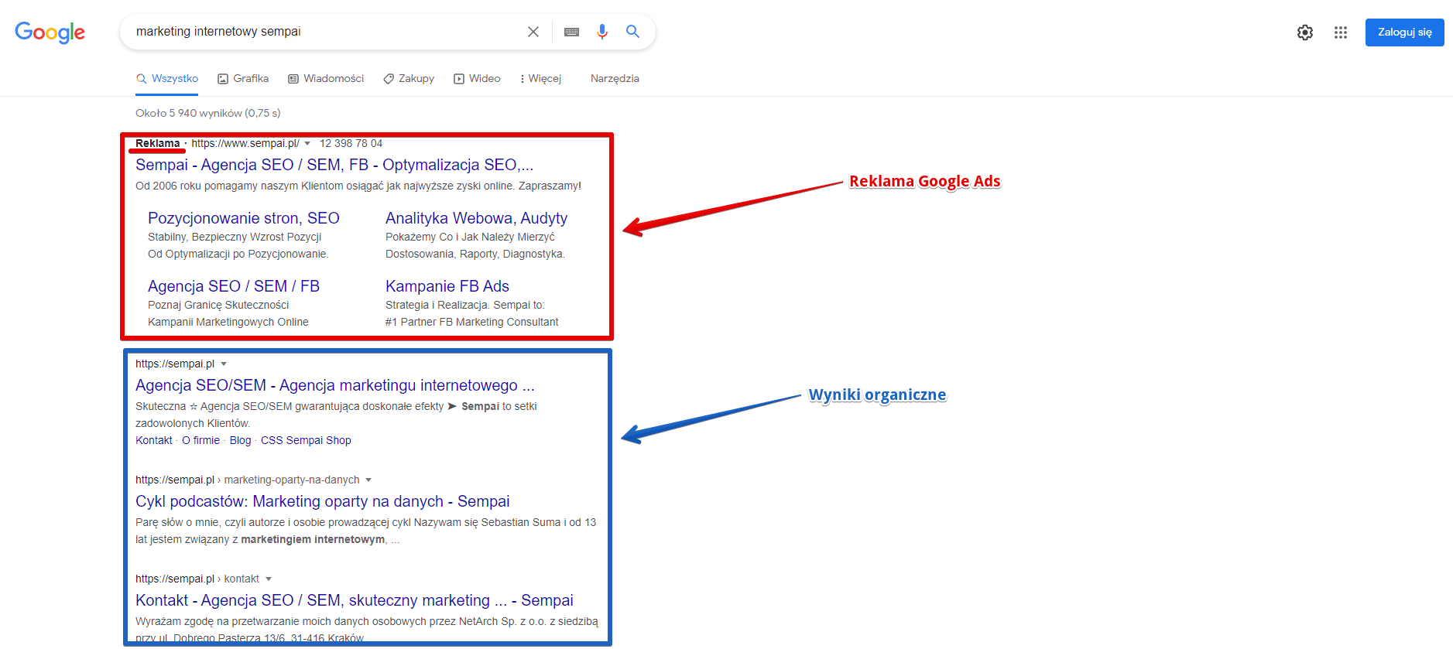1453x649 pixels.
Task: Open settings gear icon
Action: click(1305, 32)
